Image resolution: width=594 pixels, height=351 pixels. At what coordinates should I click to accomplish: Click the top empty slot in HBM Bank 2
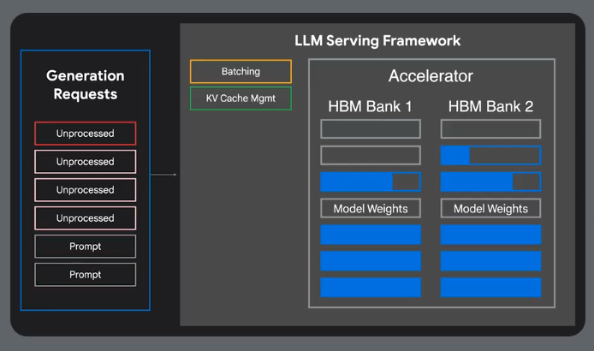click(490, 129)
